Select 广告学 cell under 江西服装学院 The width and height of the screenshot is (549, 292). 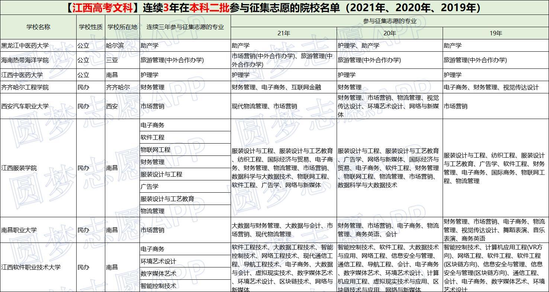pyautogui.click(x=185, y=186)
